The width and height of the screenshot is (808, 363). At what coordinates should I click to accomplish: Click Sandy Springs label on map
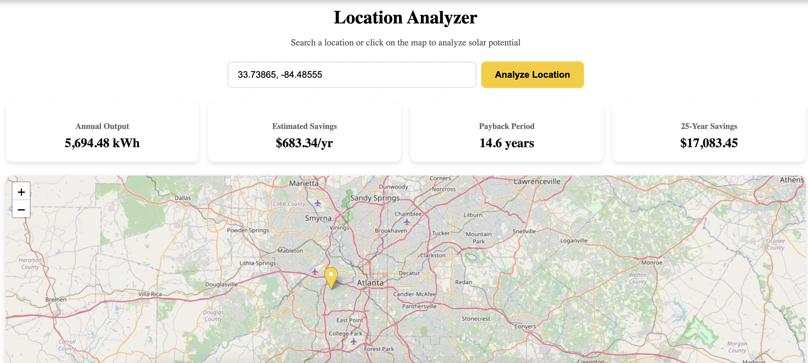[x=375, y=198]
